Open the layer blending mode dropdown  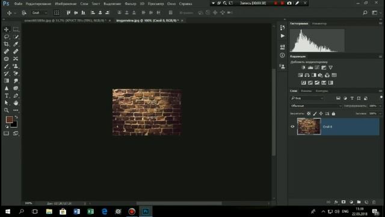(316, 106)
